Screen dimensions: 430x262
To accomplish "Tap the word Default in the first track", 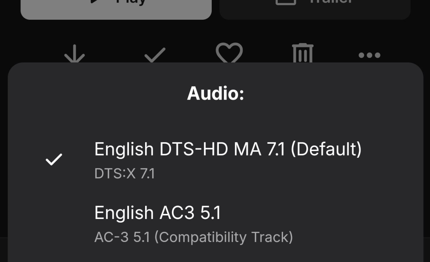I will tap(326, 149).
